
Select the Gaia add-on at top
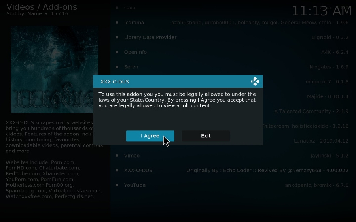pos(232,8)
